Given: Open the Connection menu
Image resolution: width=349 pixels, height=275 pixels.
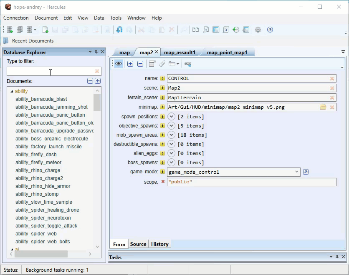Looking at the screenshot, I should (x=16, y=18).
